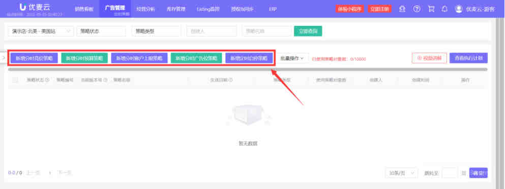Click the page jump input field
505x189 pixels.
point(450,173)
